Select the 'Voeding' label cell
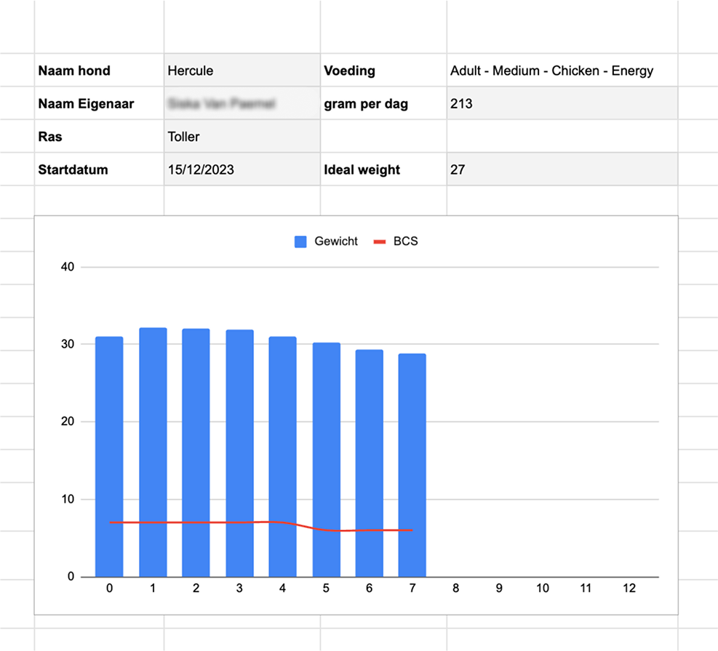 click(x=383, y=70)
